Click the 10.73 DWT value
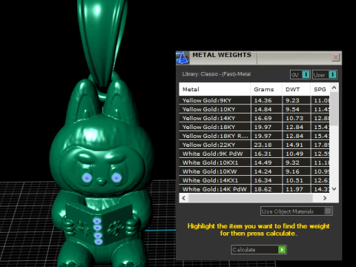 pos(294,118)
